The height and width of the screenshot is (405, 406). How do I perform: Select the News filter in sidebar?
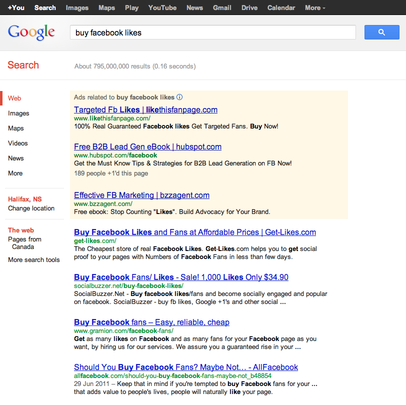(x=16, y=158)
